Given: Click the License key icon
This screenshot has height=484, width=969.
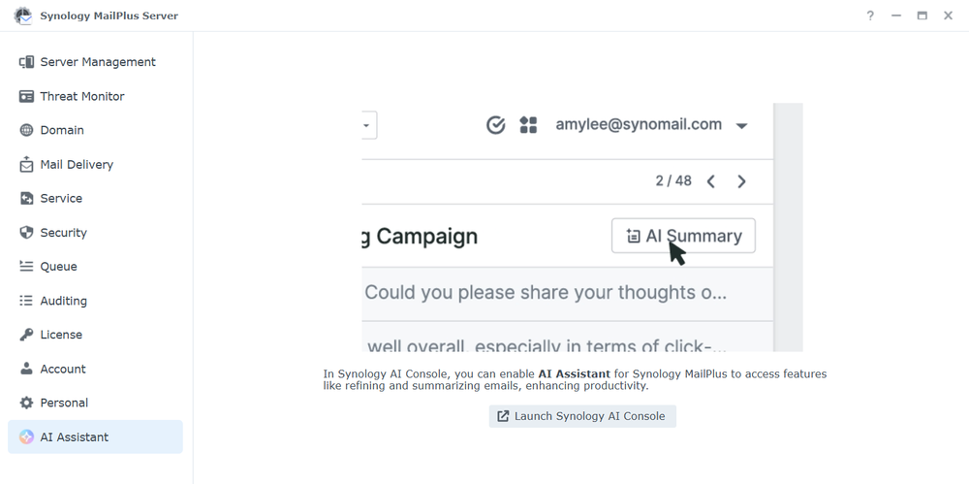Looking at the screenshot, I should (x=26, y=335).
